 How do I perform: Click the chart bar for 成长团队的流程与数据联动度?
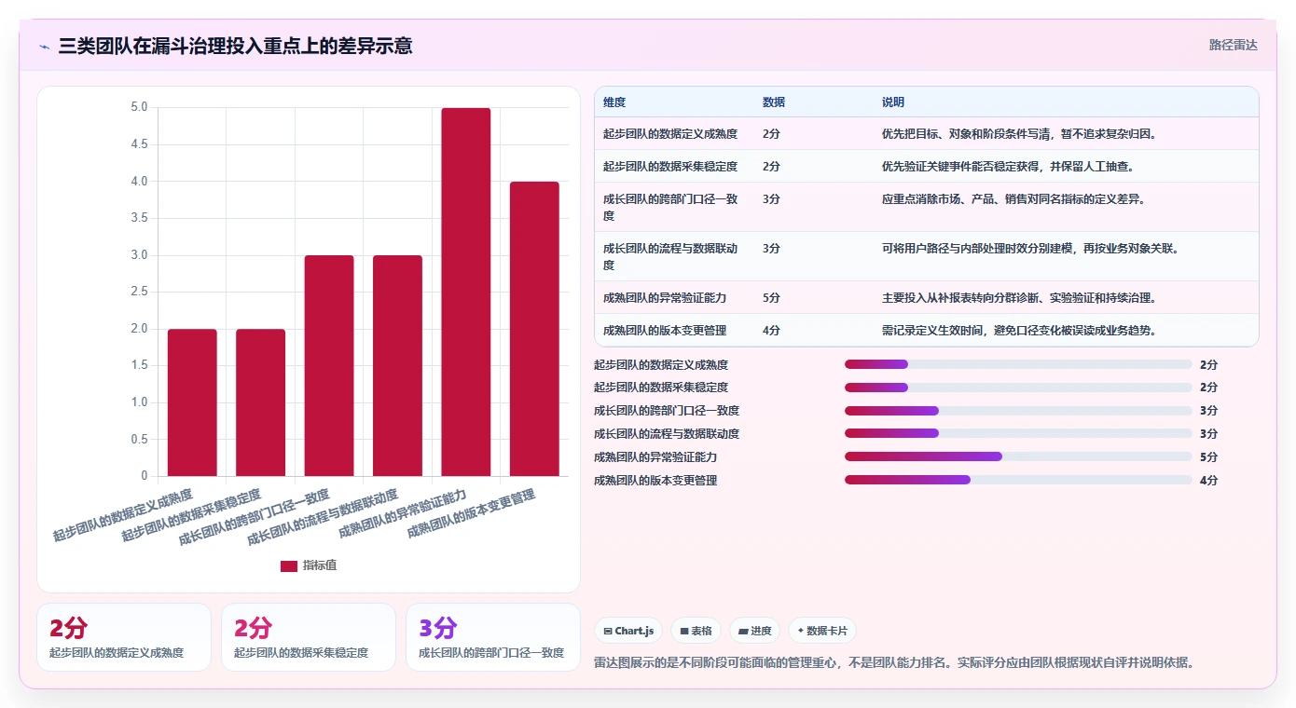(397, 365)
